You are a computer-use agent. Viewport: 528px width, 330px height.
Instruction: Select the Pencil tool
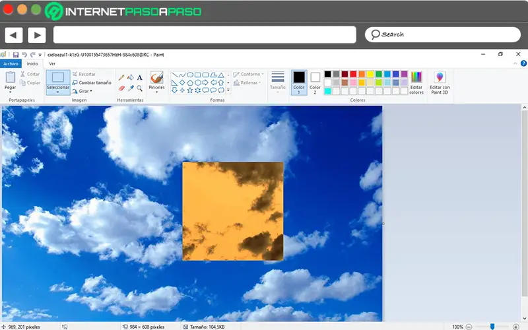coord(121,78)
